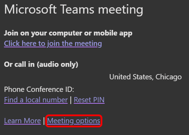Click the words 'mobile app' in bold line
The image size is (189, 135).
click(x=113, y=33)
